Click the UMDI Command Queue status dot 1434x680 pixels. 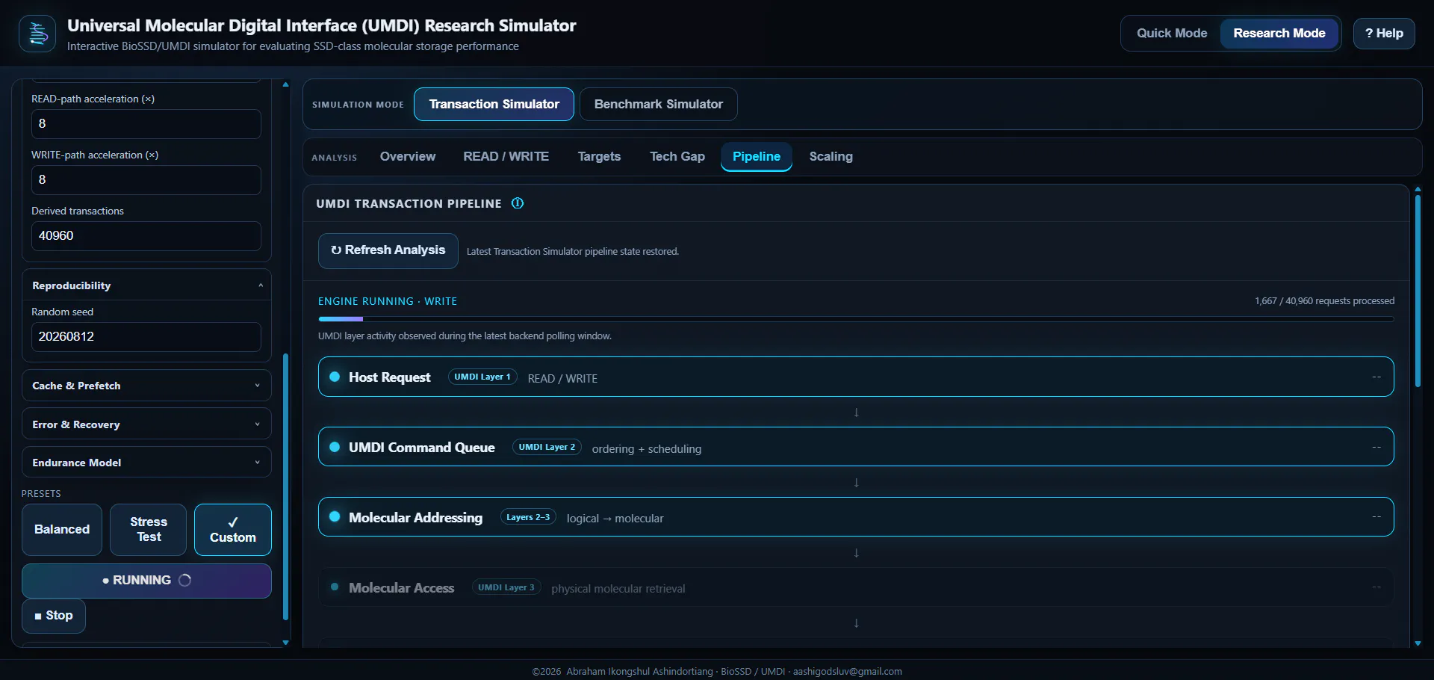pos(335,447)
